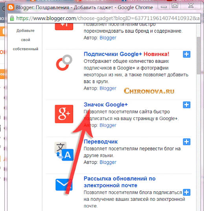
Task: Click the vertical scrollbar thumb of gadget list
Action: (198, 56)
